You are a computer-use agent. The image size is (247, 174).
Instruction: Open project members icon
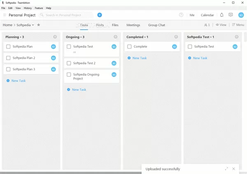[207, 25]
